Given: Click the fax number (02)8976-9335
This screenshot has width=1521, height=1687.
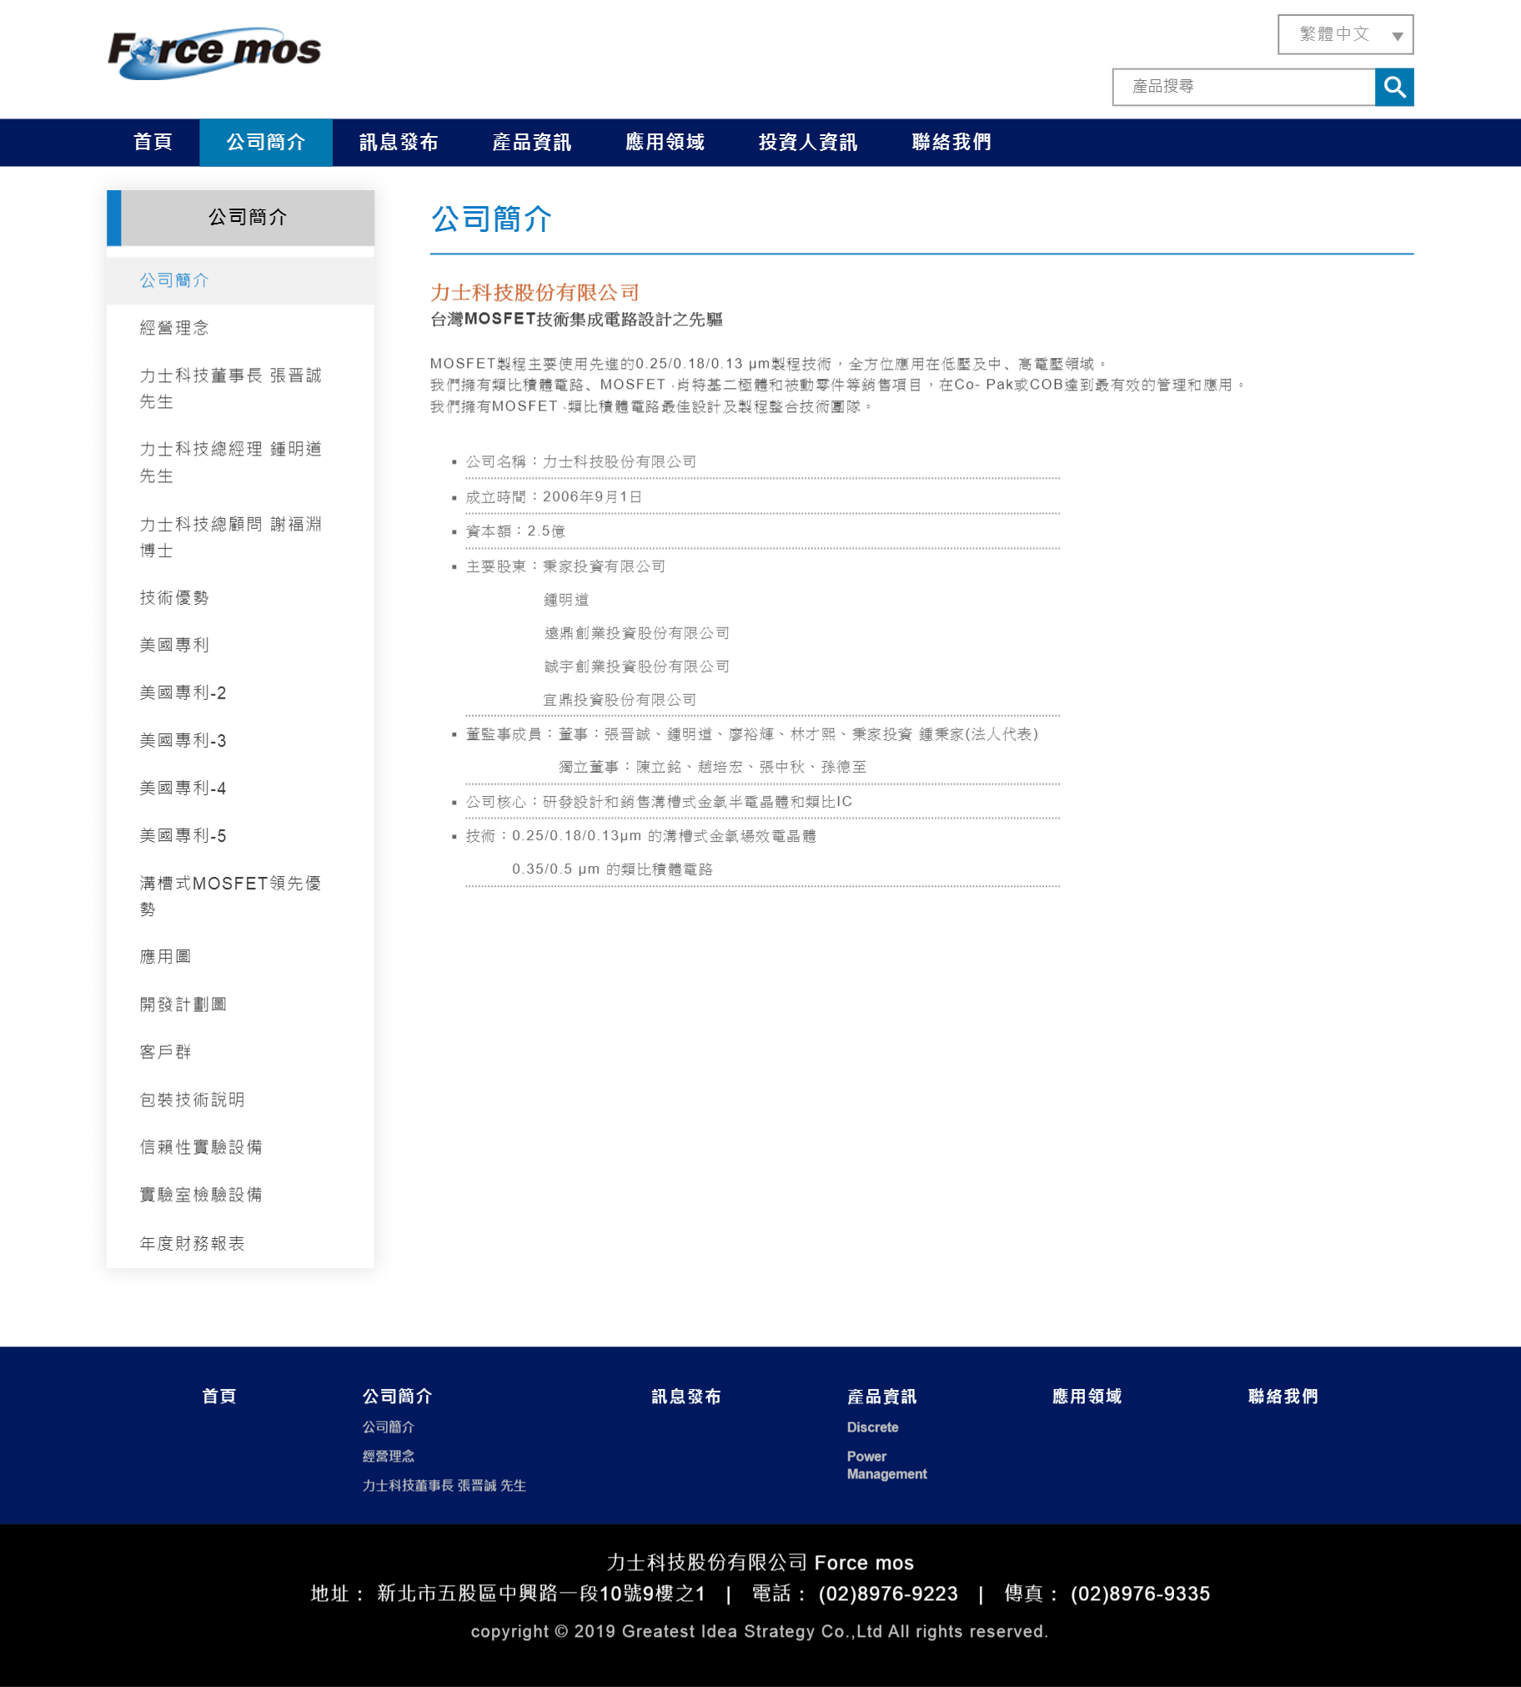Looking at the screenshot, I should 1140,1594.
